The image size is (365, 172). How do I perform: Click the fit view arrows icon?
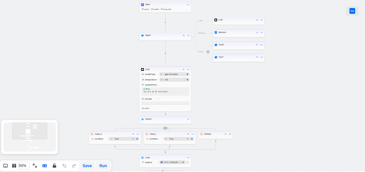coord(35,166)
